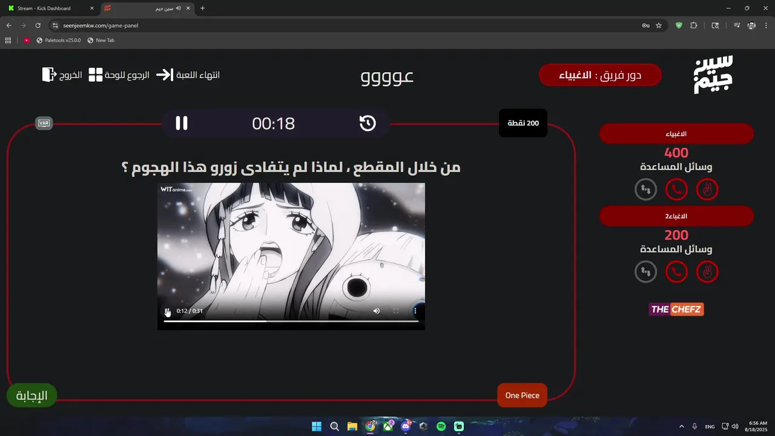This screenshot has width=775, height=436.
Task: Seek along the video progress bar
Action: pyautogui.click(x=291, y=322)
